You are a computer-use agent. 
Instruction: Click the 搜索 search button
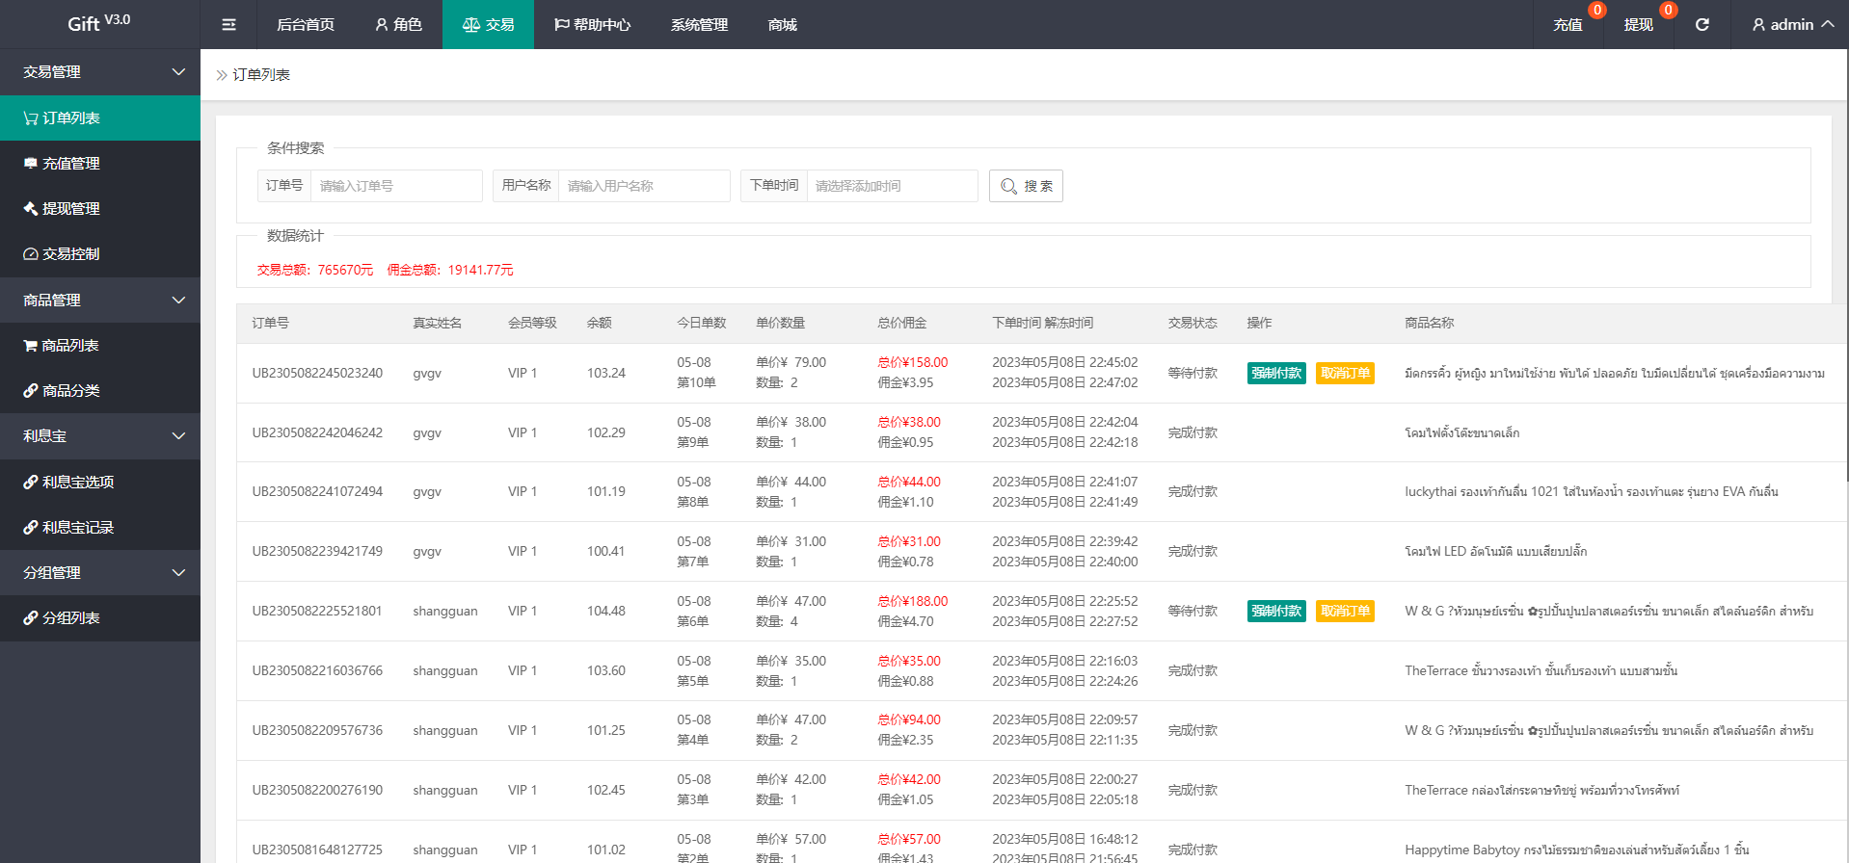click(x=1026, y=186)
